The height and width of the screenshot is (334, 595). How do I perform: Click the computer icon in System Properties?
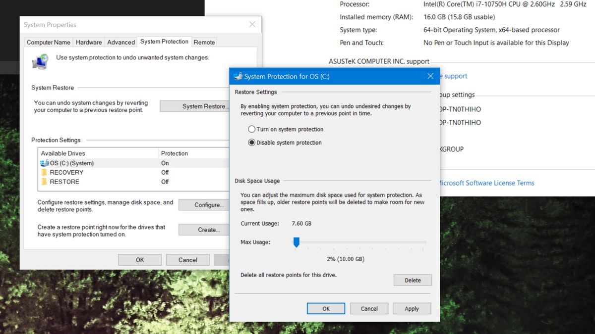click(40, 61)
